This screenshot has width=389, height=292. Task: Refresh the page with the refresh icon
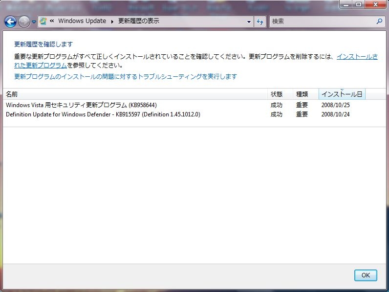260,22
